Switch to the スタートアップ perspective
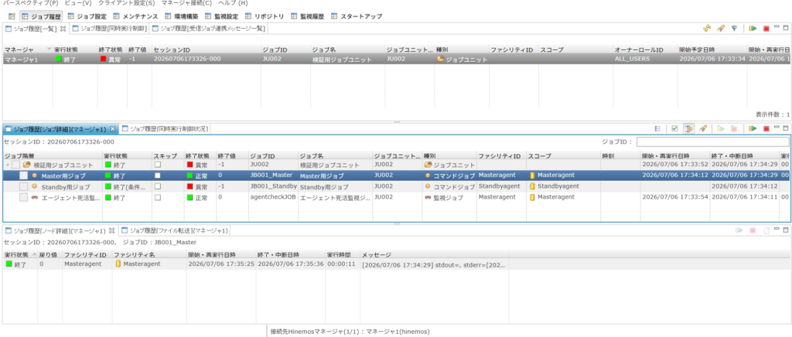This screenshot has width=792, height=337. (x=356, y=16)
